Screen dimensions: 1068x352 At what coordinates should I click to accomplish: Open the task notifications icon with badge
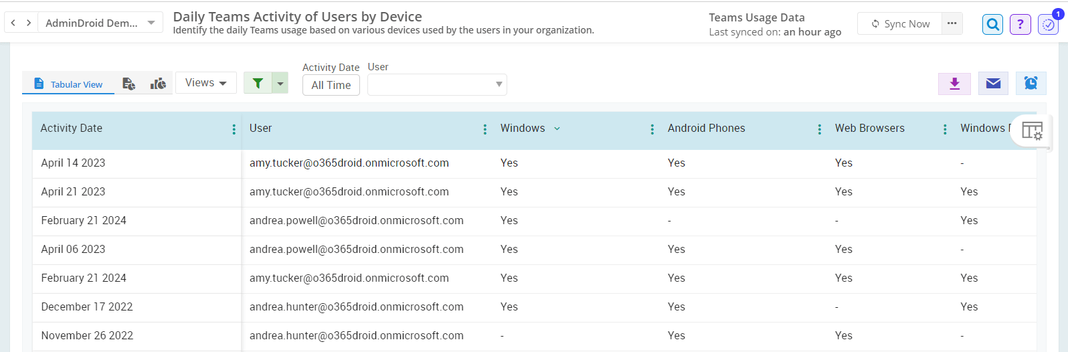click(x=1049, y=25)
